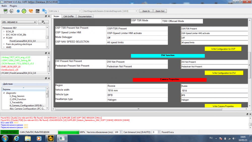
Task: Click the network signal tray icon
Action: tap(229, 138)
